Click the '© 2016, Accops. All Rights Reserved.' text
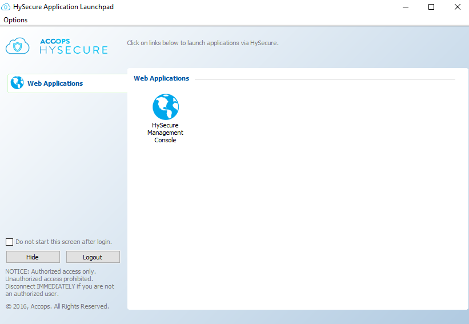 (57, 306)
